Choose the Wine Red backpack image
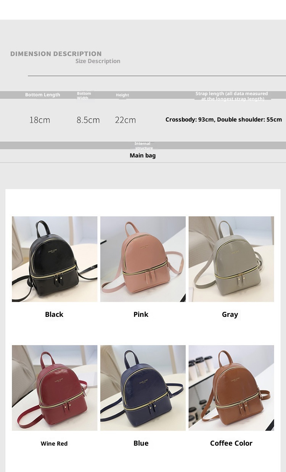This screenshot has height=472, width=286. coord(55,388)
